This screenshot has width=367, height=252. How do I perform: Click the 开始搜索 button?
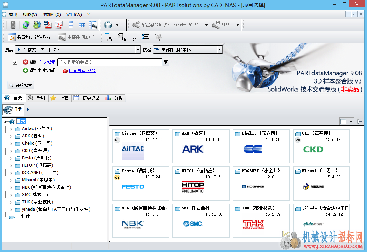(21, 85)
